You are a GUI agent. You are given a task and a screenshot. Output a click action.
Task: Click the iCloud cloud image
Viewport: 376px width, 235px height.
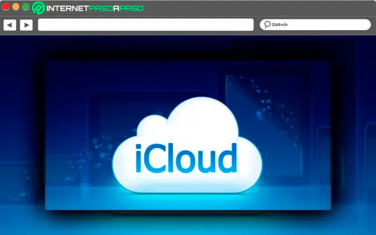(187, 145)
